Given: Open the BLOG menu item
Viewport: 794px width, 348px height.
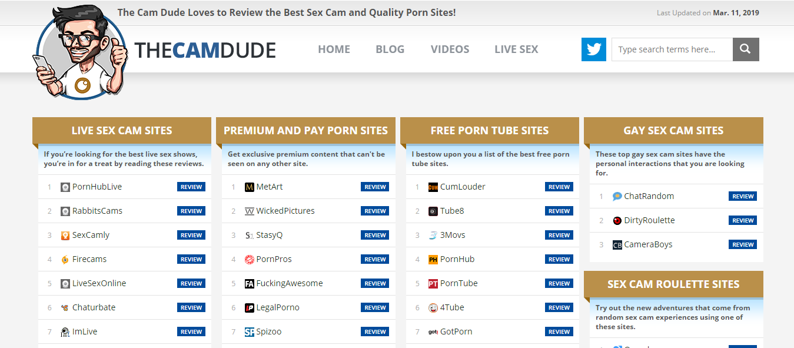Looking at the screenshot, I should click(390, 49).
